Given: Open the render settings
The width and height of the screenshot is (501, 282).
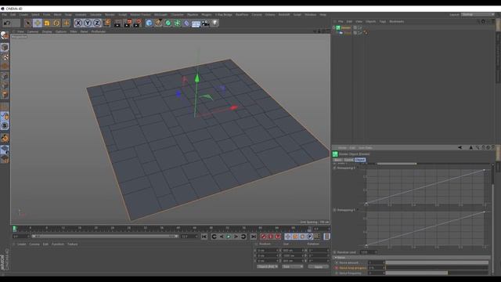Looking at the screenshot, I should pyautogui.click(x=138, y=23).
